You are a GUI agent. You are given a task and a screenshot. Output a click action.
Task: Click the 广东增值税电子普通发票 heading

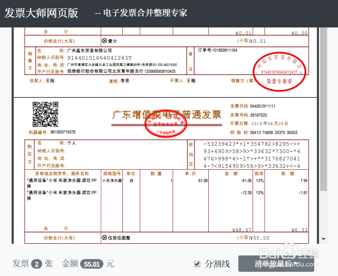tap(167, 115)
